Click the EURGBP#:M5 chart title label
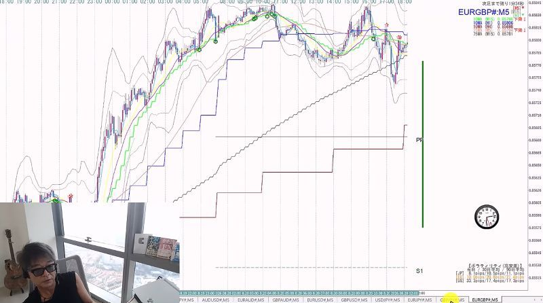The width and height of the screenshot is (543, 303). click(483, 12)
